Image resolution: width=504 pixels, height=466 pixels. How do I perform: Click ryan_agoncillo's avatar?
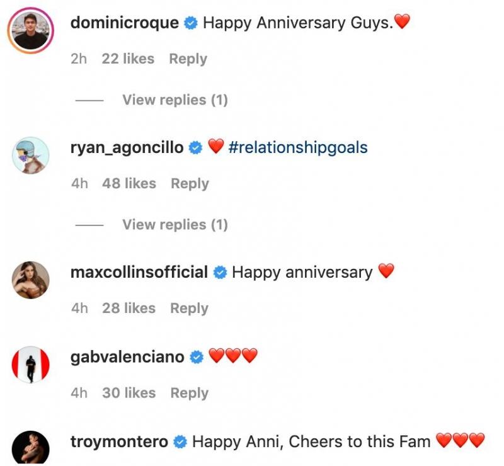tap(31, 156)
